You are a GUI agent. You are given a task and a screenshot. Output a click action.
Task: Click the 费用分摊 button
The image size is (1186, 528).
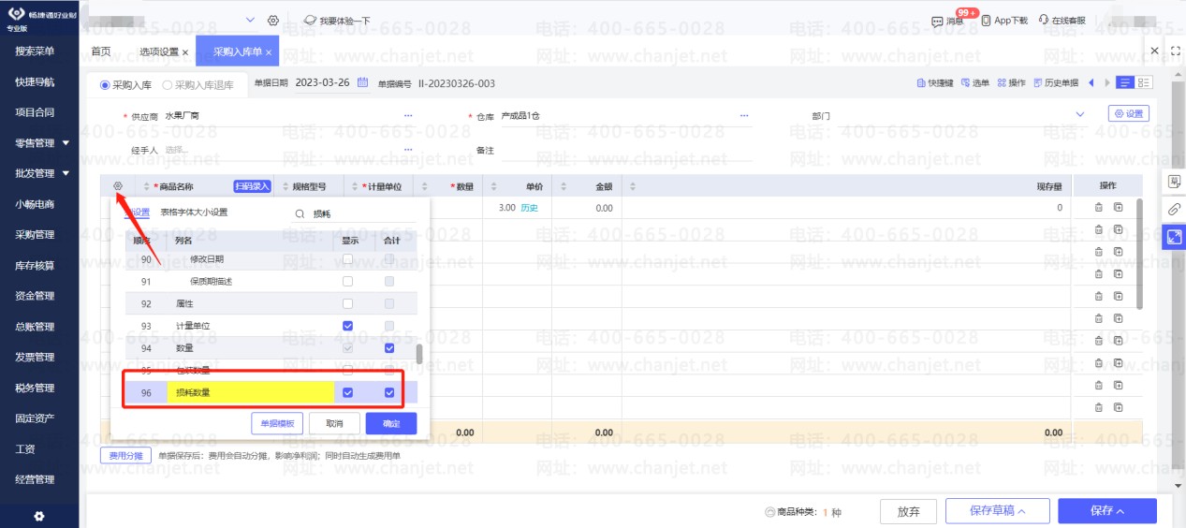(x=125, y=455)
